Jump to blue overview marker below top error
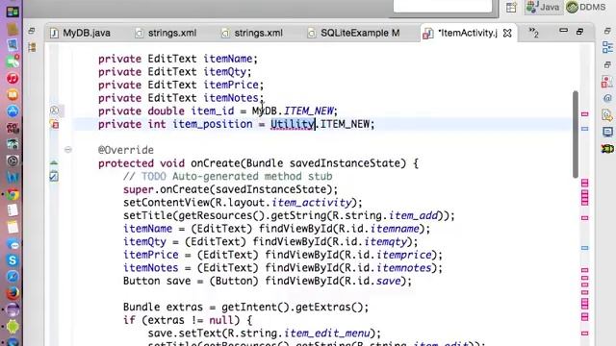Image resolution: width=616 pixels, height=346 pixels. click(x=584, y=129)
